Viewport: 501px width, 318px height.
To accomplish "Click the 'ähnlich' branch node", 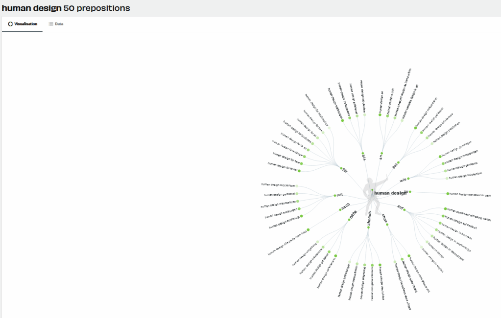I will point(368,227).
